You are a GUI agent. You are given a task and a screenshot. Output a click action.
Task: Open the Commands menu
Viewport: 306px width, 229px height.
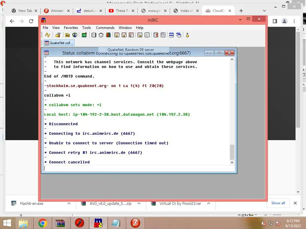coord(105,28)
